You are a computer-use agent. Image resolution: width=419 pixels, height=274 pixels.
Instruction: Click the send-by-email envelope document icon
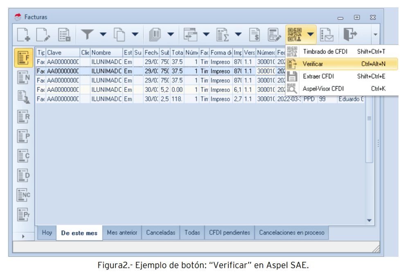pyautogui.click(x=327, y=35)
